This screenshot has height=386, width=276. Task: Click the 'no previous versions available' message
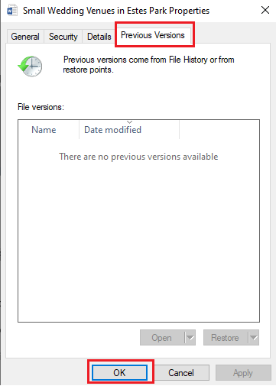pos(138,157)
